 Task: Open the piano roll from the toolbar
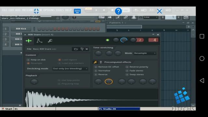(101, 17)
